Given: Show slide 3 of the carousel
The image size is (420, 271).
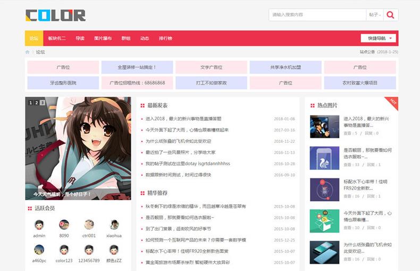Looking at the screenshot, I should coord(43,103).
